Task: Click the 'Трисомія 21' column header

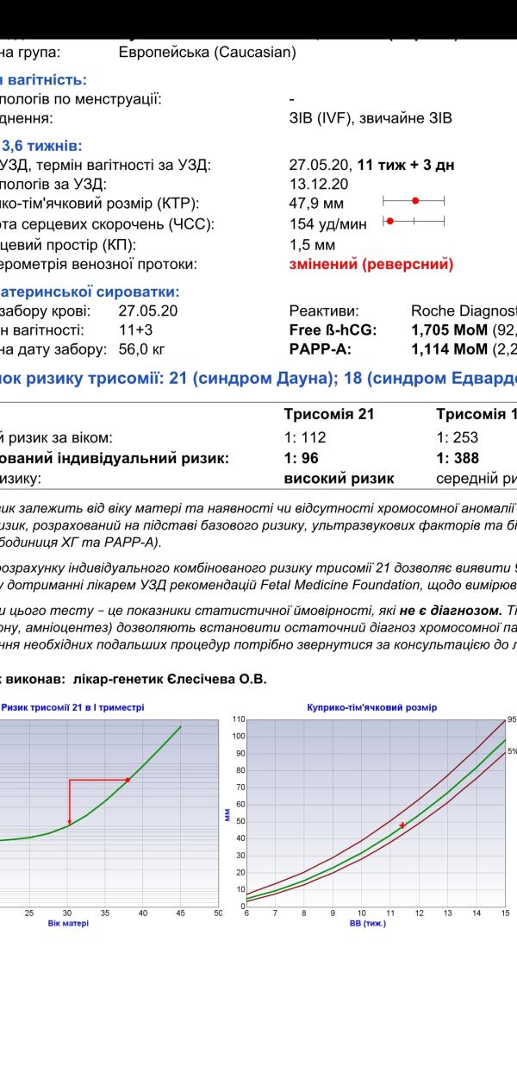Action: coord(329,414)
